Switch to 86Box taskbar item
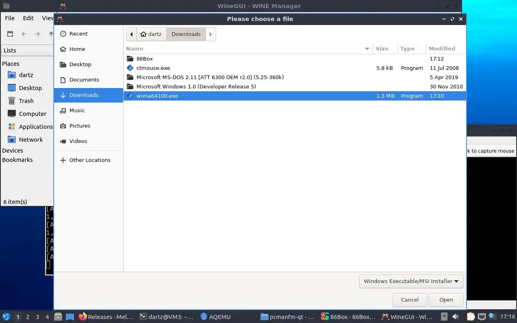 coord(348,317)
